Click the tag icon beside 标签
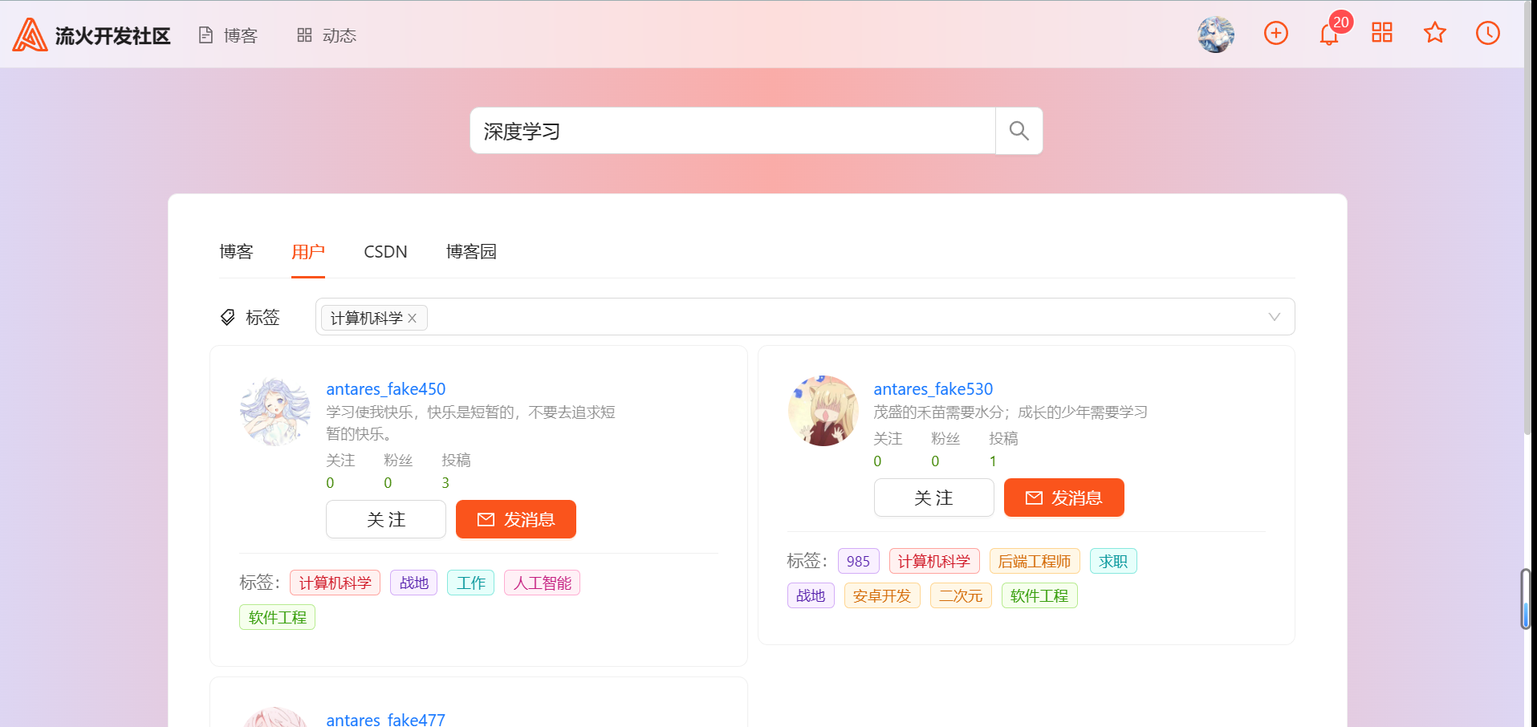Viewport: 1537px width, 727px height. 228,318
